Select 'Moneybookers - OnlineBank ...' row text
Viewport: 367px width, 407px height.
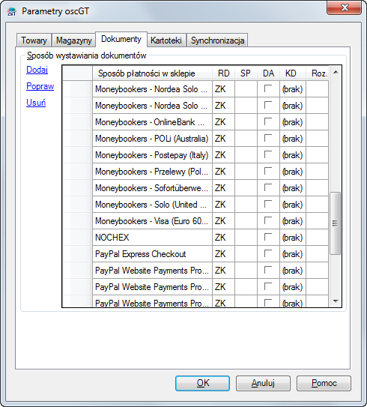tap(150, 122)
